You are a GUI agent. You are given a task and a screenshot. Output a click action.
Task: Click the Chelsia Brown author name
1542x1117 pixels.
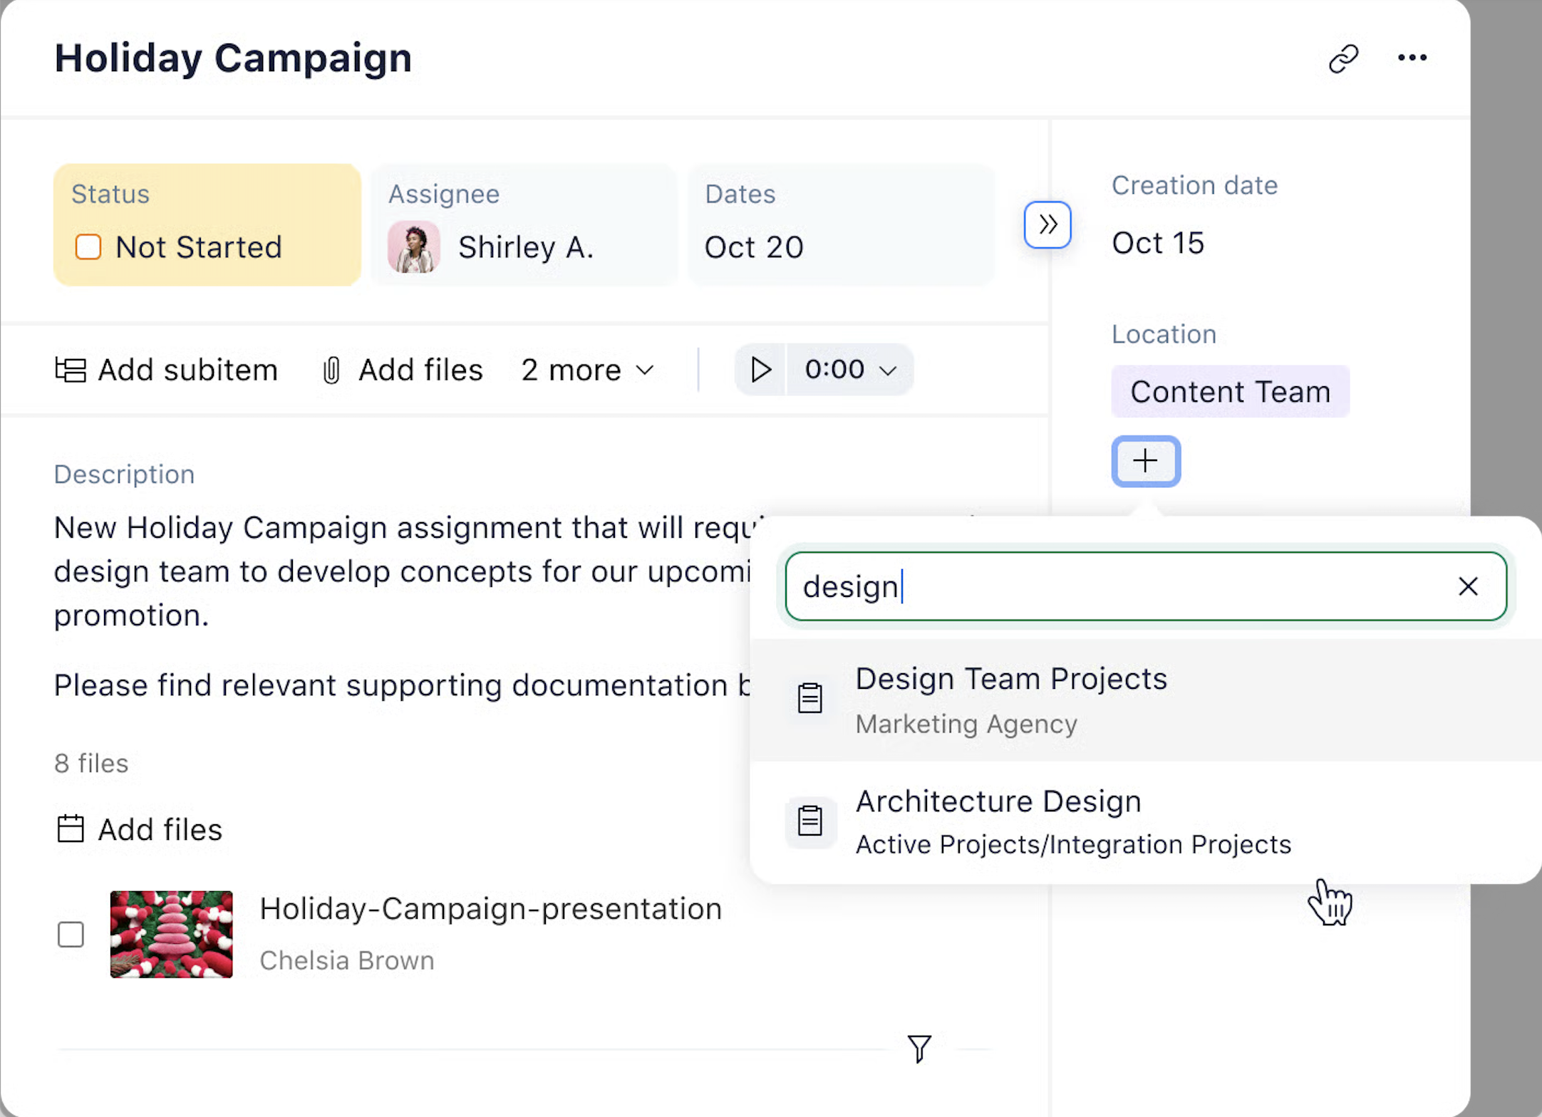point(347,961)
